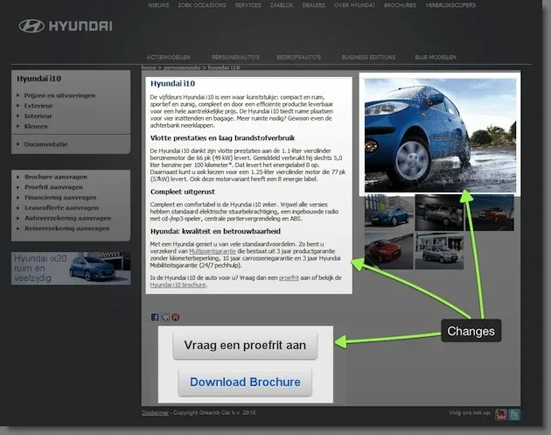Viewport: 551px width, 435px height.
Task: Open the Dealers page from top menu
Action: click(313, 5)
